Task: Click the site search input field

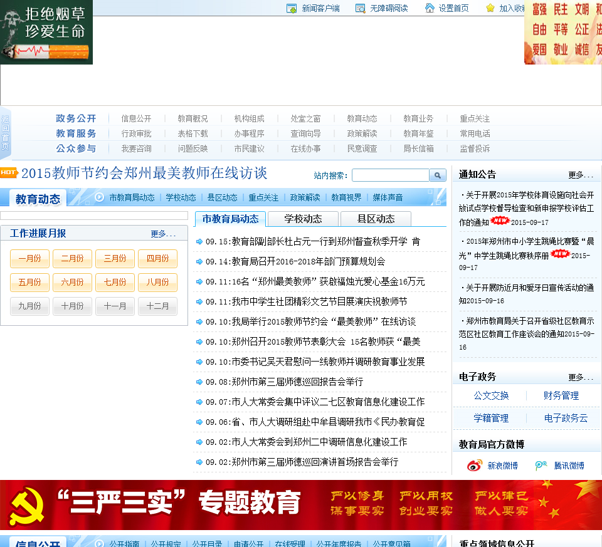Action: [391, 175]
